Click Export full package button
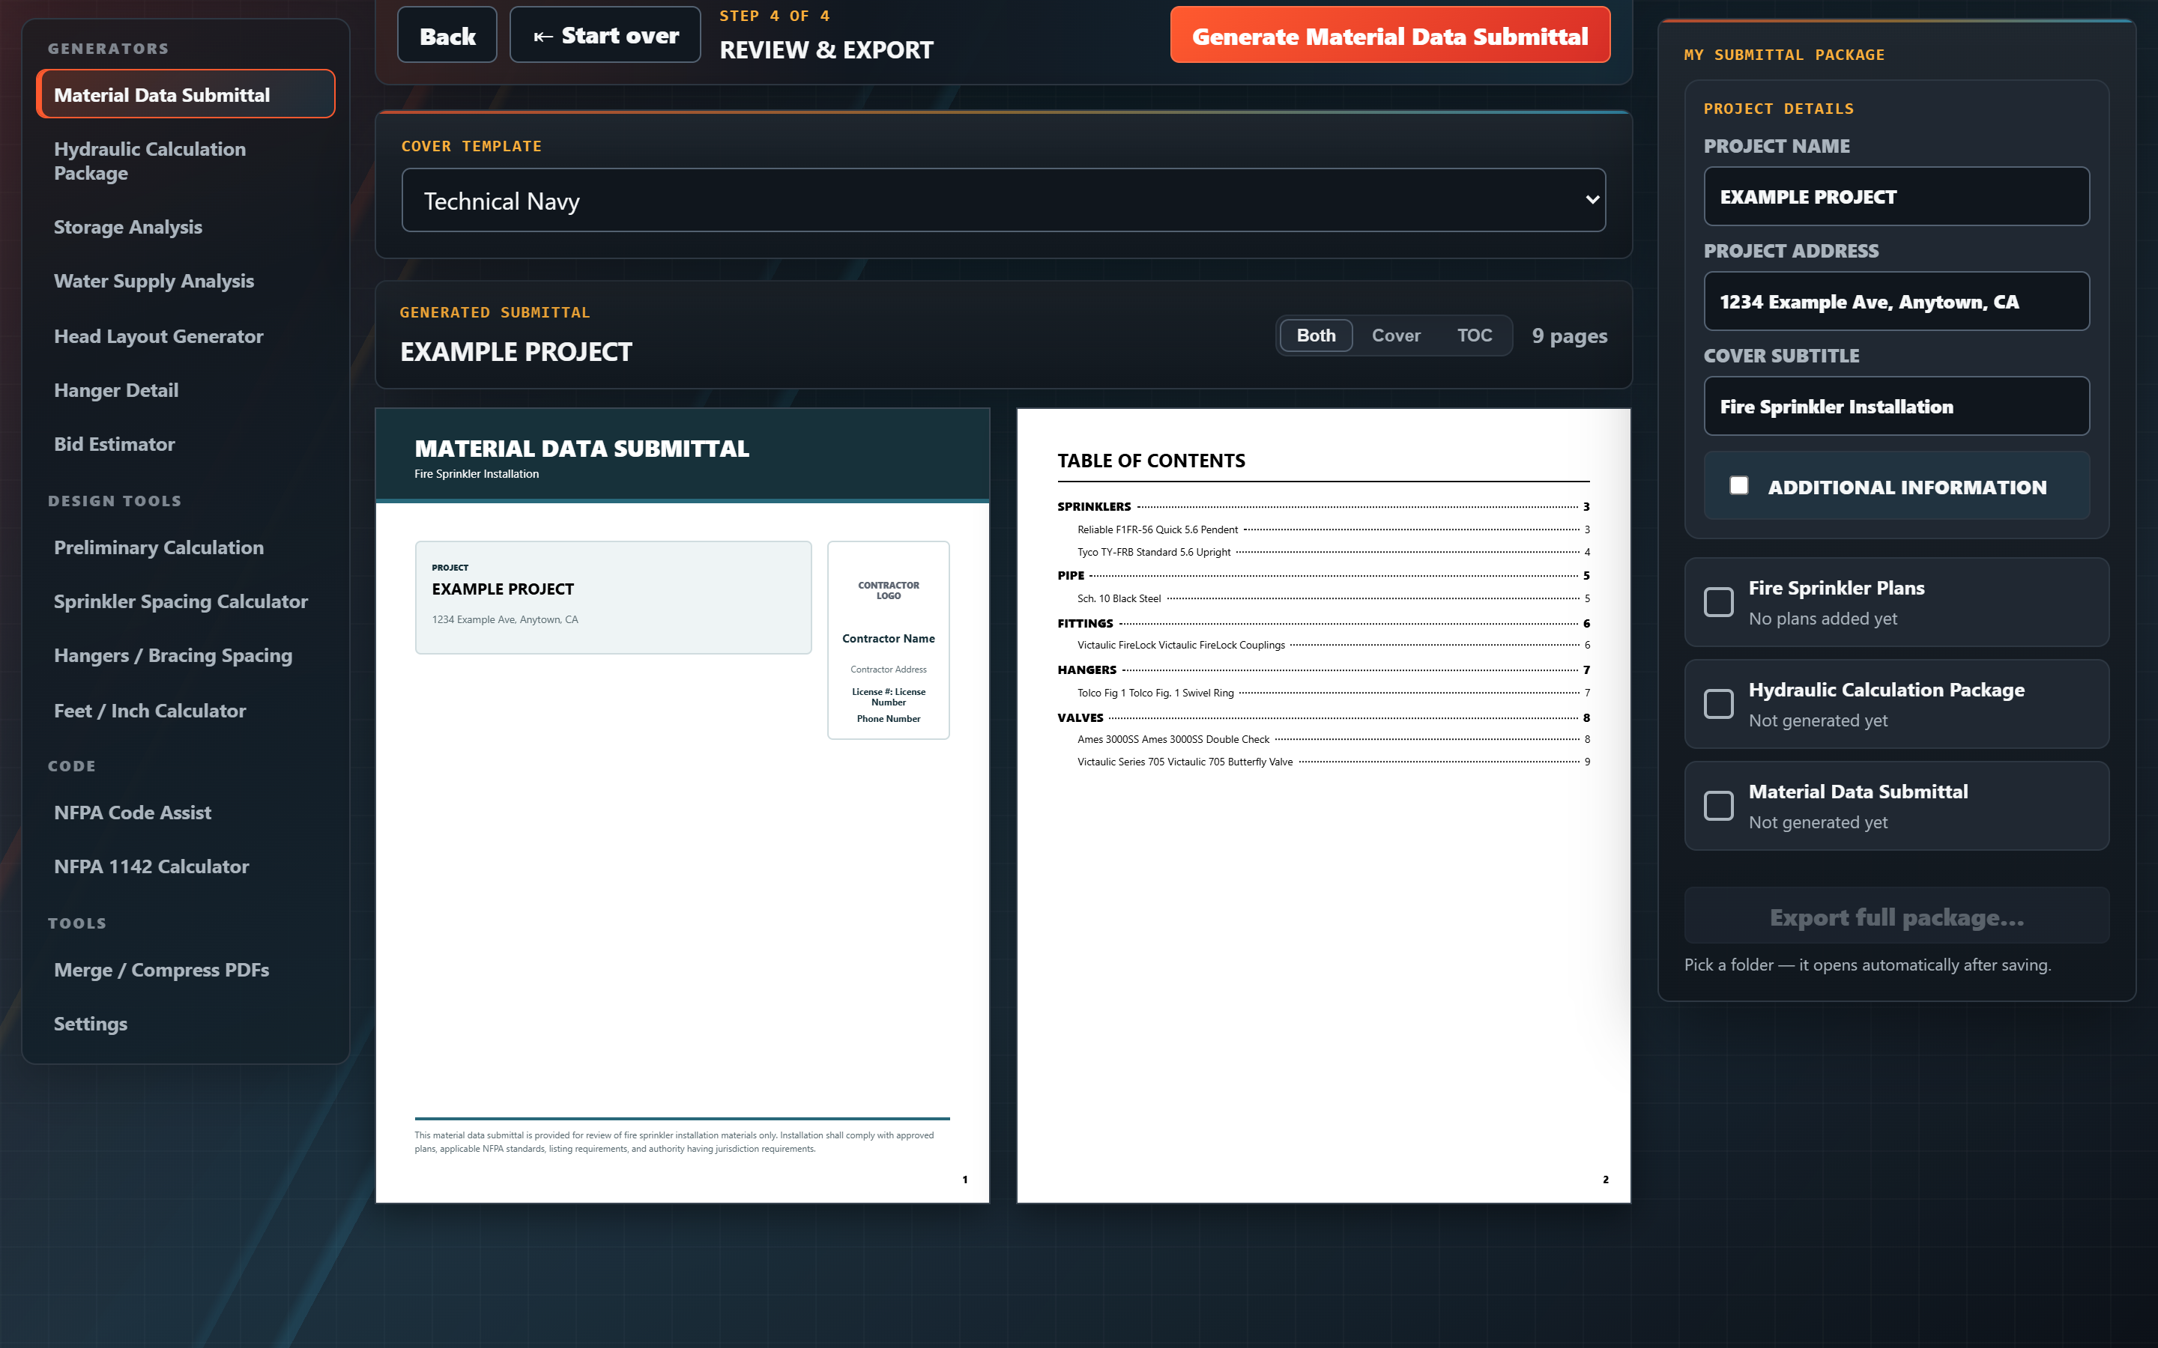The width and height of the screenshot is (2158, 1348). pyautogui.click(x=1896, y=917)
